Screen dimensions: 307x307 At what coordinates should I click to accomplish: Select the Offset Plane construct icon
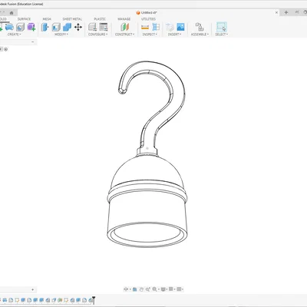click(x=125, y=27)
